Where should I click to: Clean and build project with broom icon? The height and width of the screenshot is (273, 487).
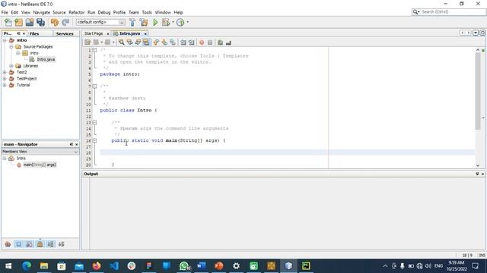pyautogui.click(x=144, y=22)
